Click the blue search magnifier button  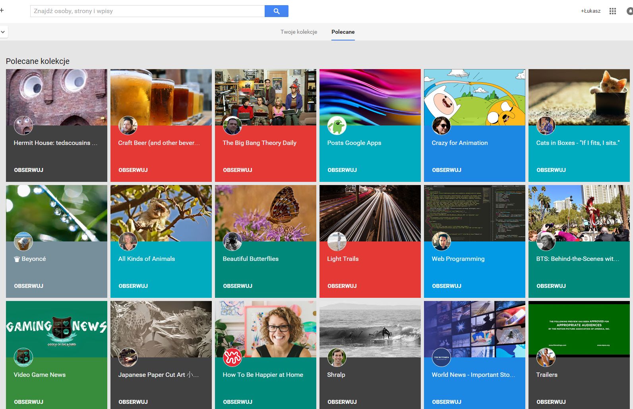277,11
